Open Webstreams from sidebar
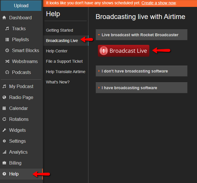Screen dimensions: 197x183 click(x=25, y=61)
